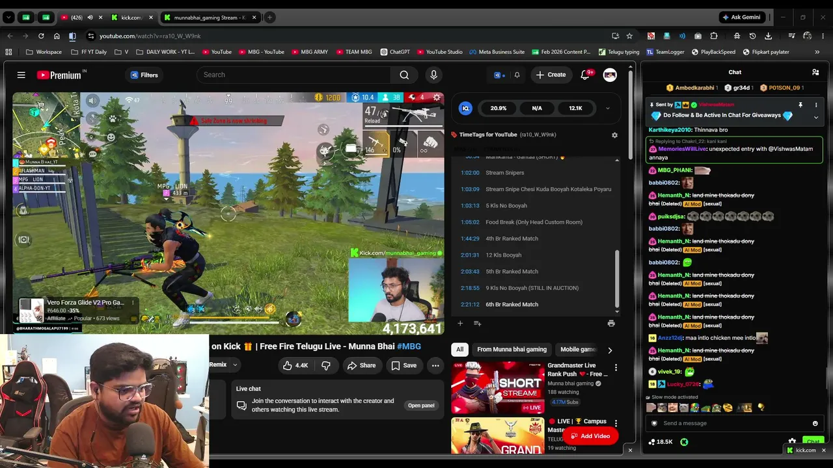This screenshot has height=468, width=833.
Task: Open the ChatGPT bookmark
Action: click(x=395, y=52)
